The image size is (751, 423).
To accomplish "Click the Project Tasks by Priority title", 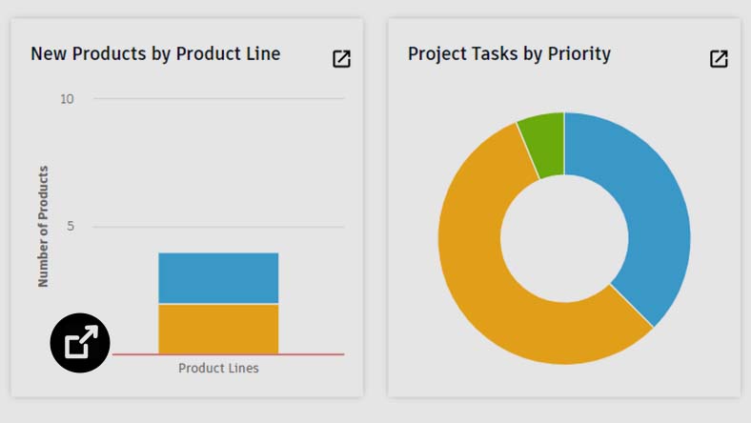I will (509, 53).
